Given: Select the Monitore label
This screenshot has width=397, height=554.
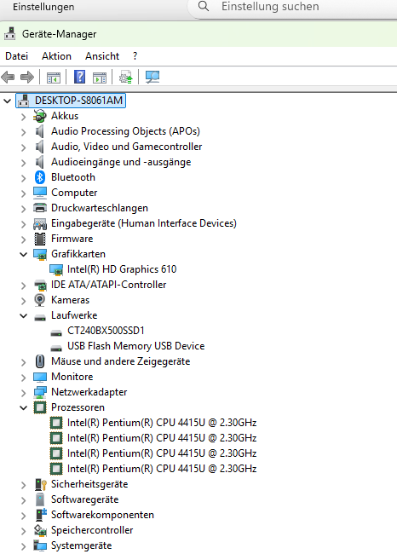Looking at the screenshot, I should click(72, 377).
